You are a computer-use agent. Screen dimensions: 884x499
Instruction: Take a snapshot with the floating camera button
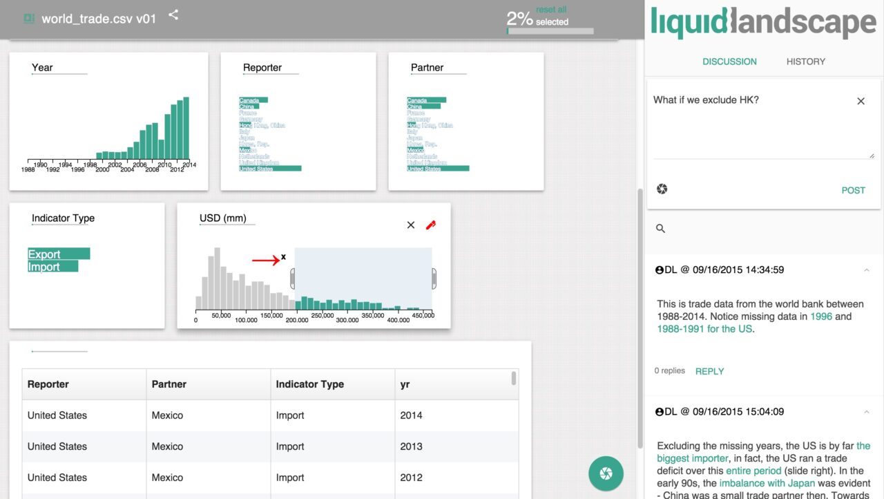pyautogui.click(x=606, y=473)
